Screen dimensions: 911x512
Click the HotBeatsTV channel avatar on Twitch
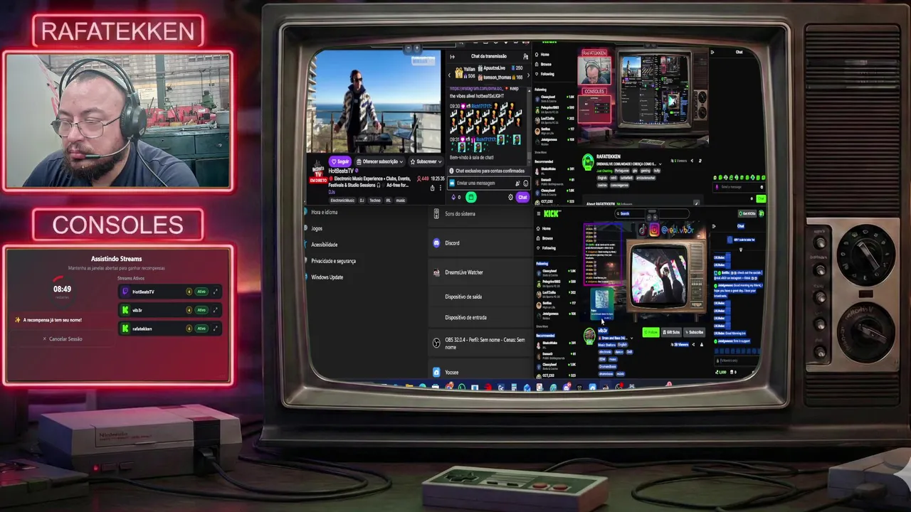(317, 173)
